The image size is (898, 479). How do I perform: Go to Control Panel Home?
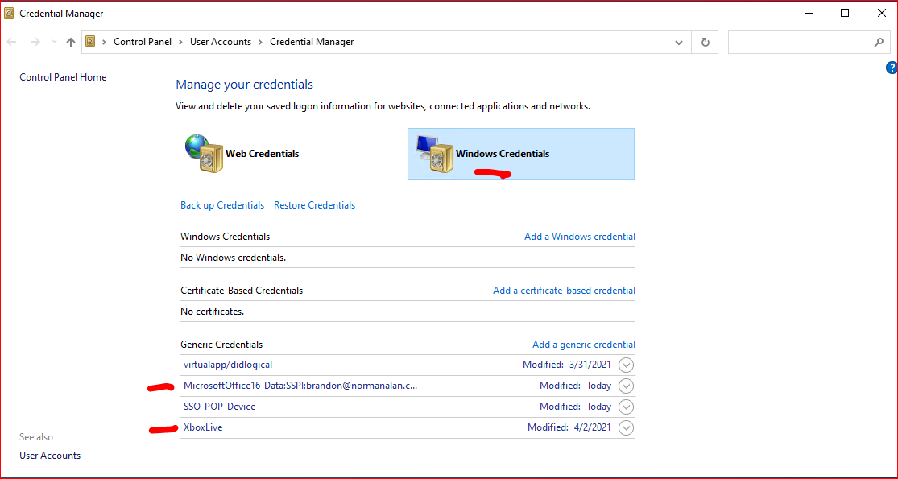(x=63, y=76)
